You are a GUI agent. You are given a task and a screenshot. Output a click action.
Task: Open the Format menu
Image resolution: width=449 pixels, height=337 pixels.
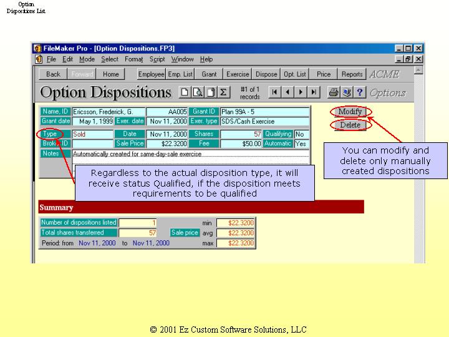point(134,59)
